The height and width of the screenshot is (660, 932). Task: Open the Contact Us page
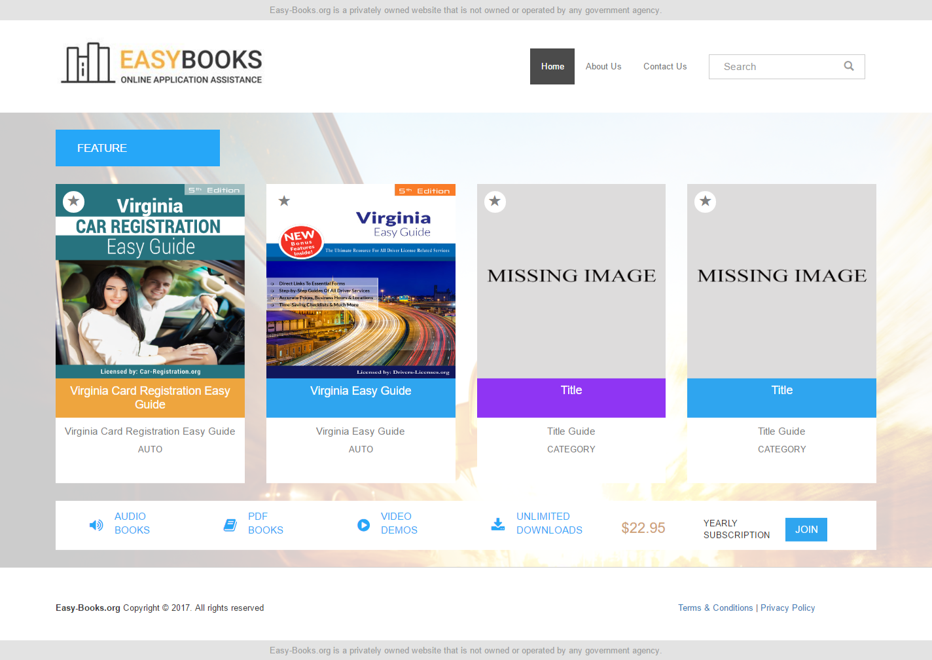click(665, 66)
